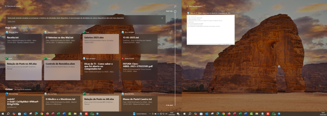
Task: Open Firefox from the secondary monitor's taskbar
Action: click(x=229, y=114)
